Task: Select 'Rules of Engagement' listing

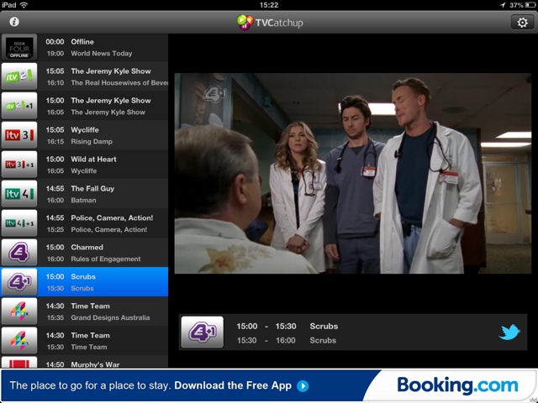Action: [x=106, y=259]
